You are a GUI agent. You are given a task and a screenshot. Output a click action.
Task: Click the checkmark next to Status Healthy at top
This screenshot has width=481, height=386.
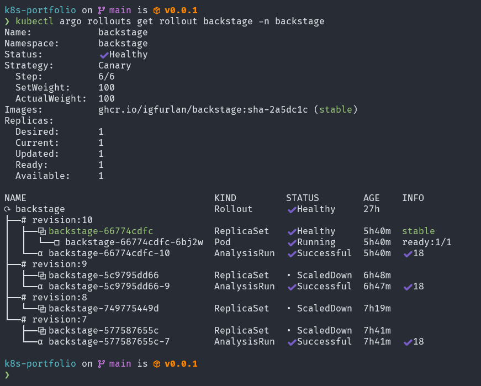[x=104, y=55]
